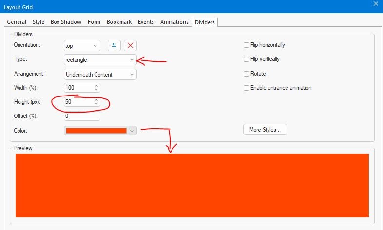Image resolution: width=383 pixels, height=230 pixels.
Task: Click the swap orientation arrows icon
Action: pos(114,45)
